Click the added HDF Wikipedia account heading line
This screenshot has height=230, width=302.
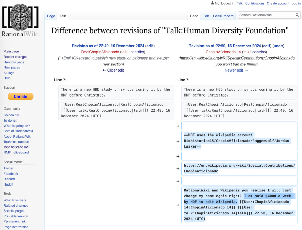(x=239, y=141)
